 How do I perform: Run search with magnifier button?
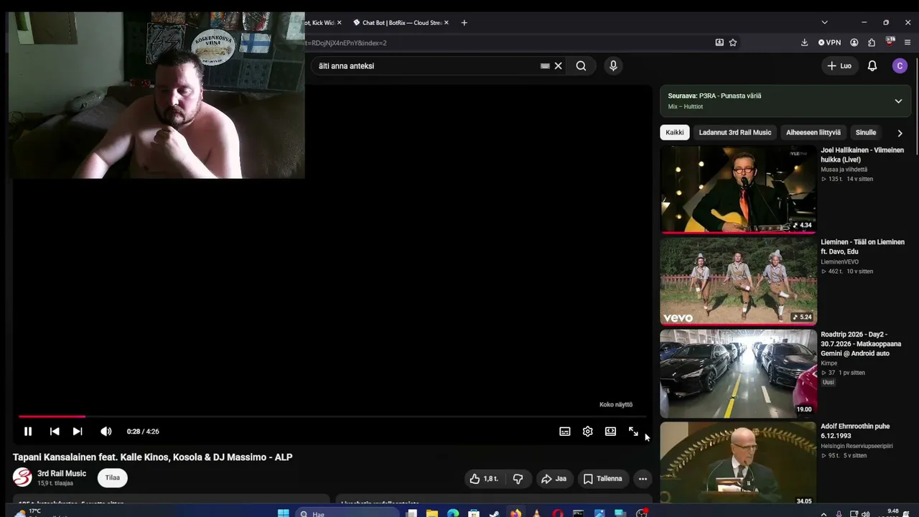(x=581, y=66)
